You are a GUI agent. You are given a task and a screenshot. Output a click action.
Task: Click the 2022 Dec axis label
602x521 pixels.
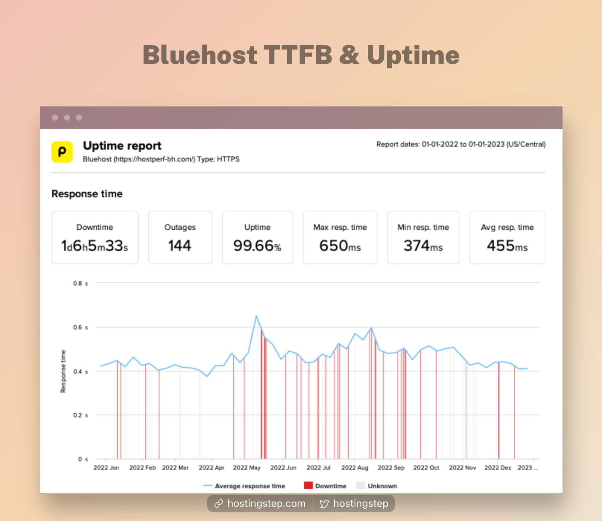tap(498, 468)
